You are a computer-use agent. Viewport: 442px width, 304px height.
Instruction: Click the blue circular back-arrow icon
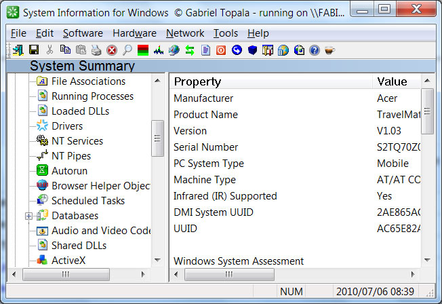coord(237,50)
